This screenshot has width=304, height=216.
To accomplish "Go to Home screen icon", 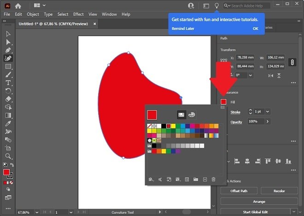I will click(x=18, y=6).
